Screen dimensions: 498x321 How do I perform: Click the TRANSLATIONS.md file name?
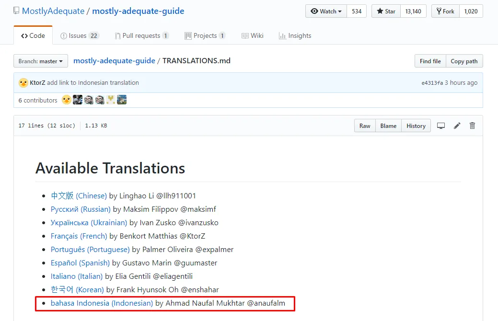point(197,61)
